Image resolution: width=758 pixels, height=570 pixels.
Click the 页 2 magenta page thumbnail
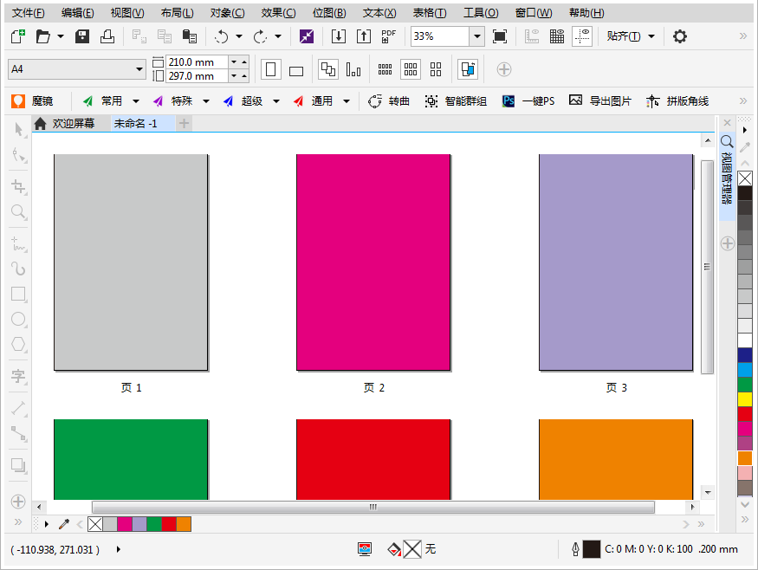pyautogui.click(x=373, y=262)
